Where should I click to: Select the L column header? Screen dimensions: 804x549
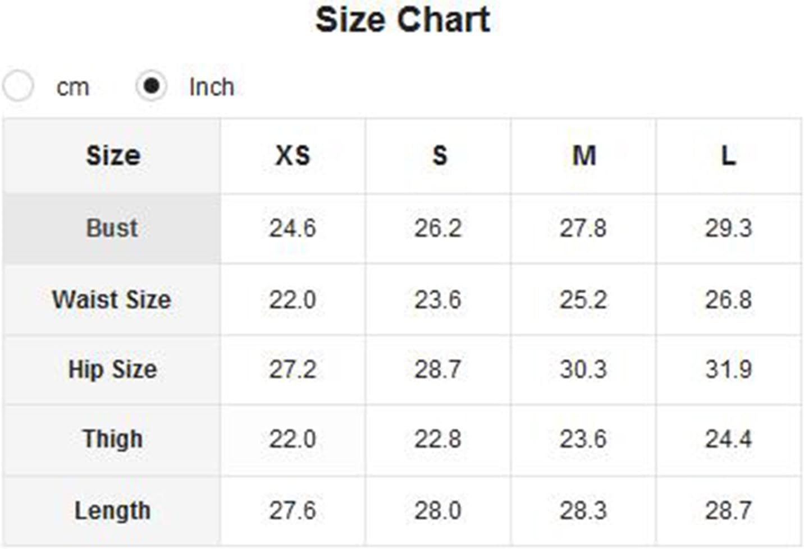[729, 156]
